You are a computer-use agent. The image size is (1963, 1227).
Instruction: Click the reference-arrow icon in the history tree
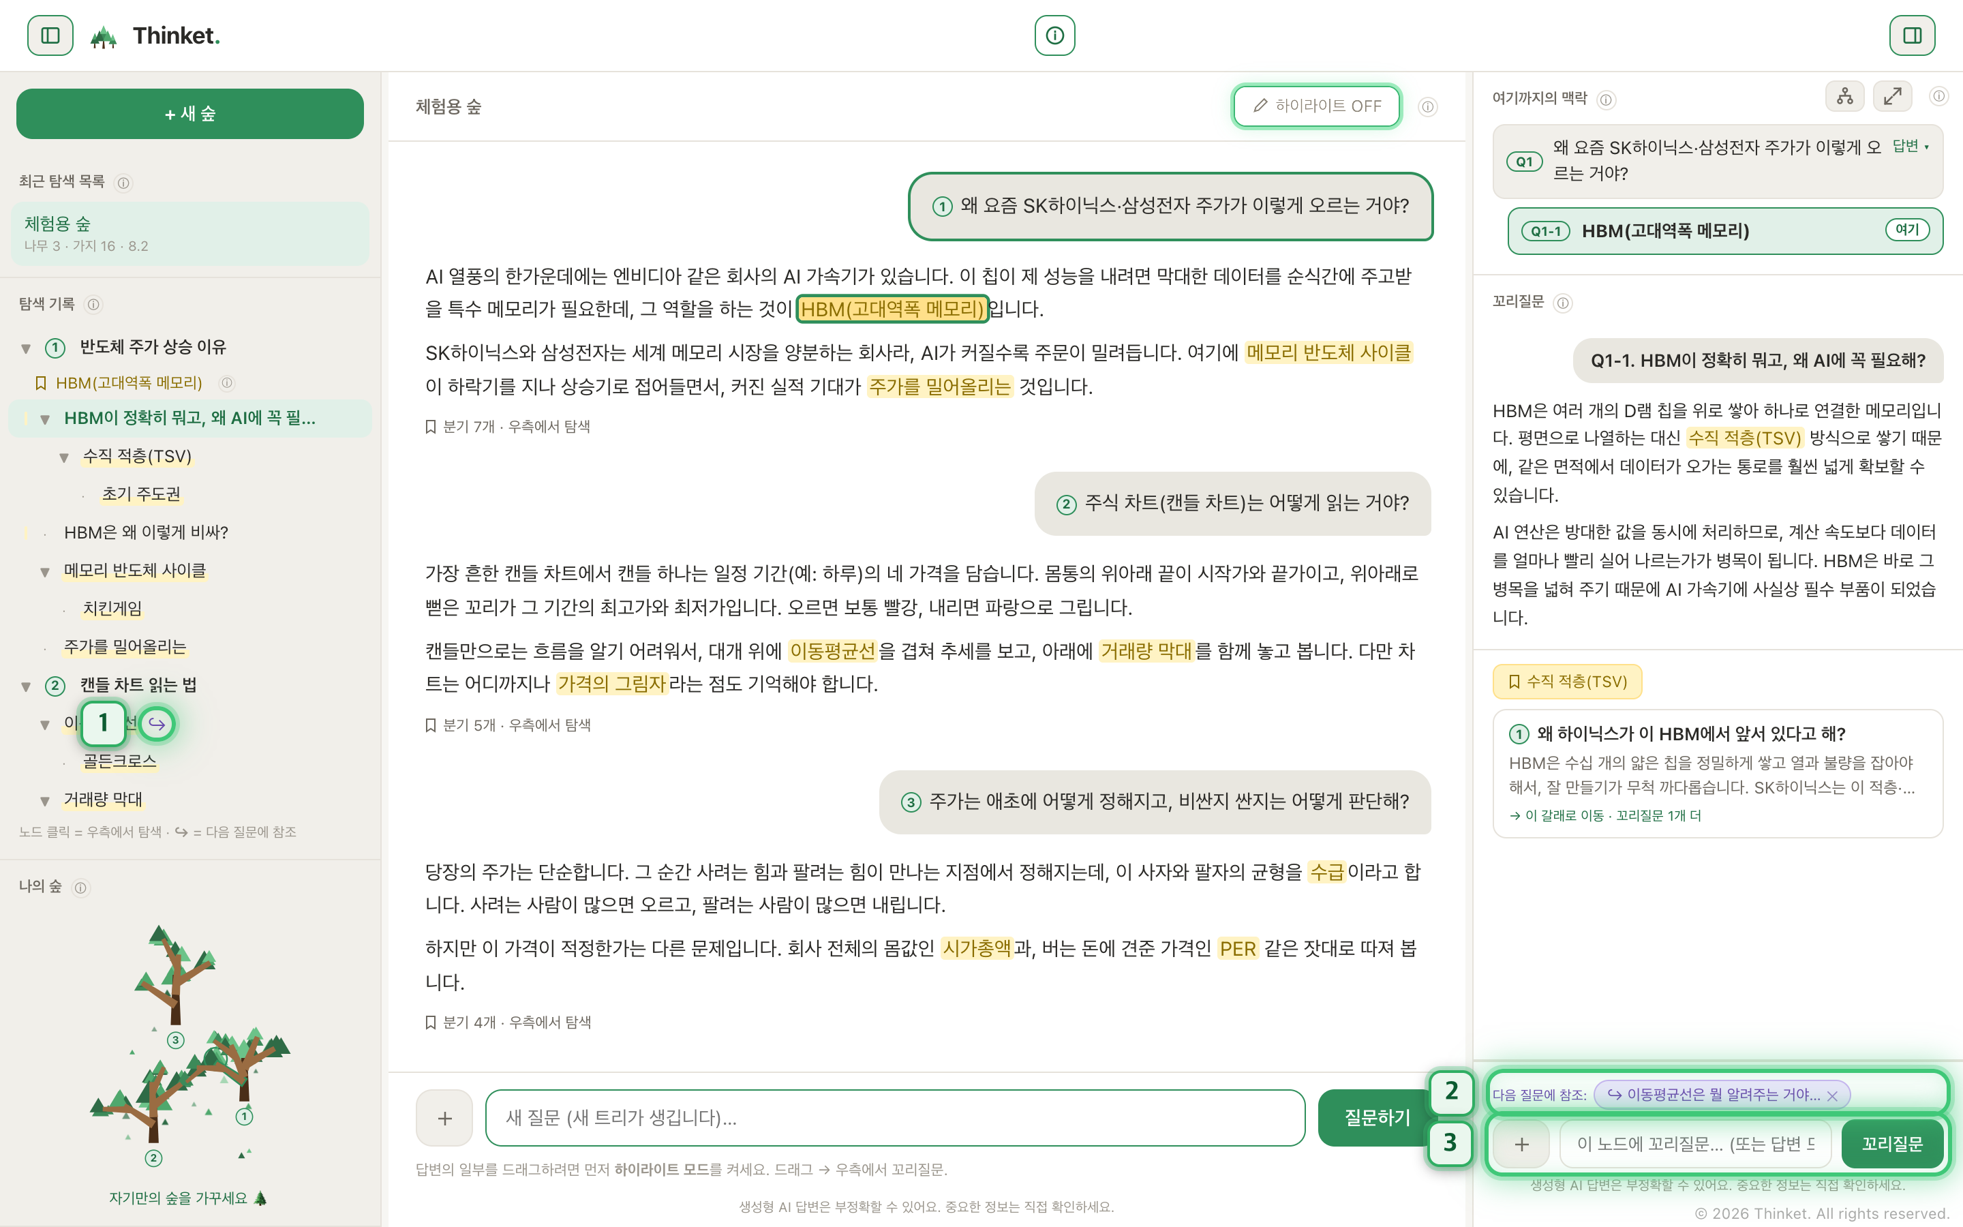157,723
